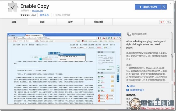The image size is (176, 111).
Task: Click the exclamation report abuse icon
Action: tap(128, 90)
